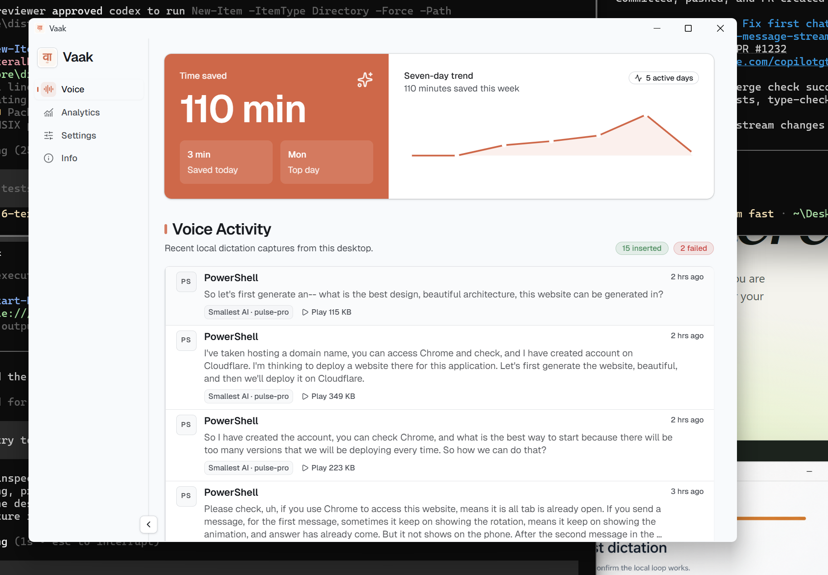Select the 3 min Saved today tile

pos(226,162)
